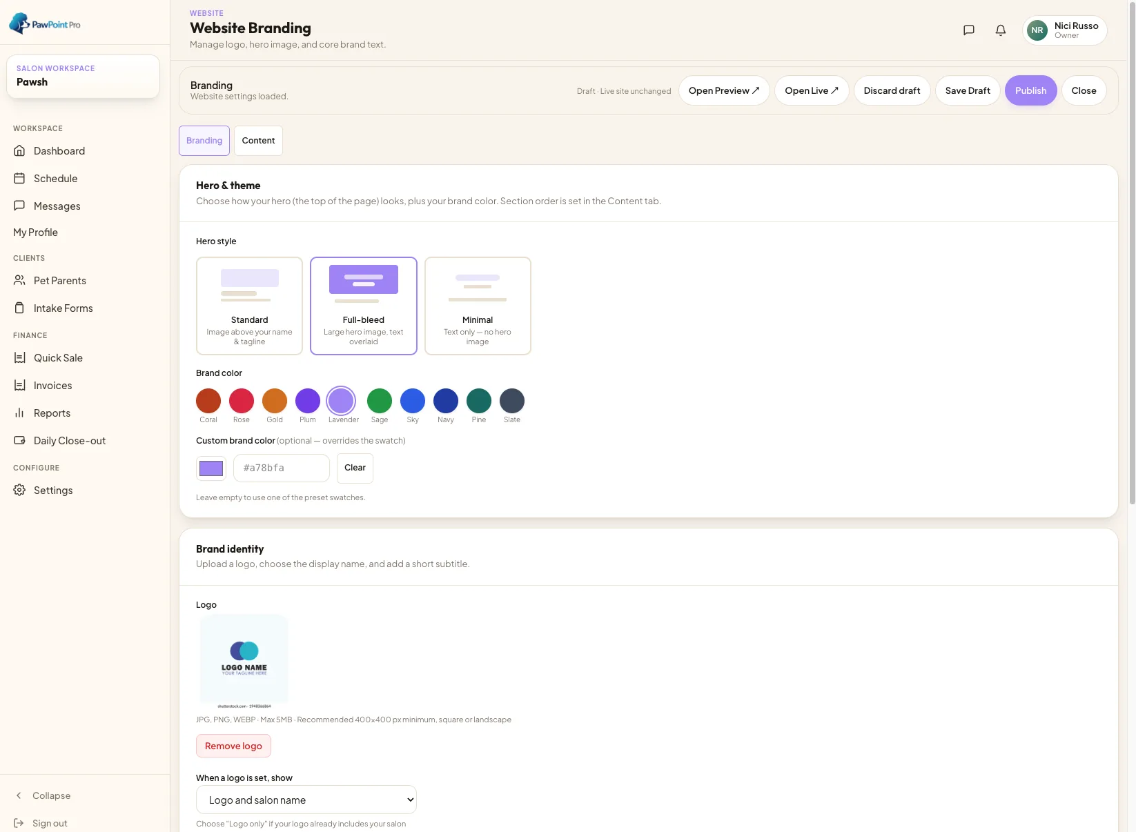Pick the Sage brand color swatch
Image resolution: width=1136 pixels, height=832 pixels.
(380, 401)
